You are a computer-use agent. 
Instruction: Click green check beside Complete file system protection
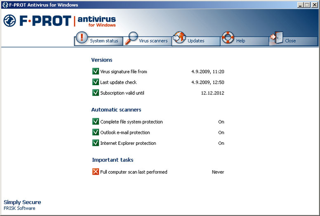pyautogui.click(x=95, y=121)
